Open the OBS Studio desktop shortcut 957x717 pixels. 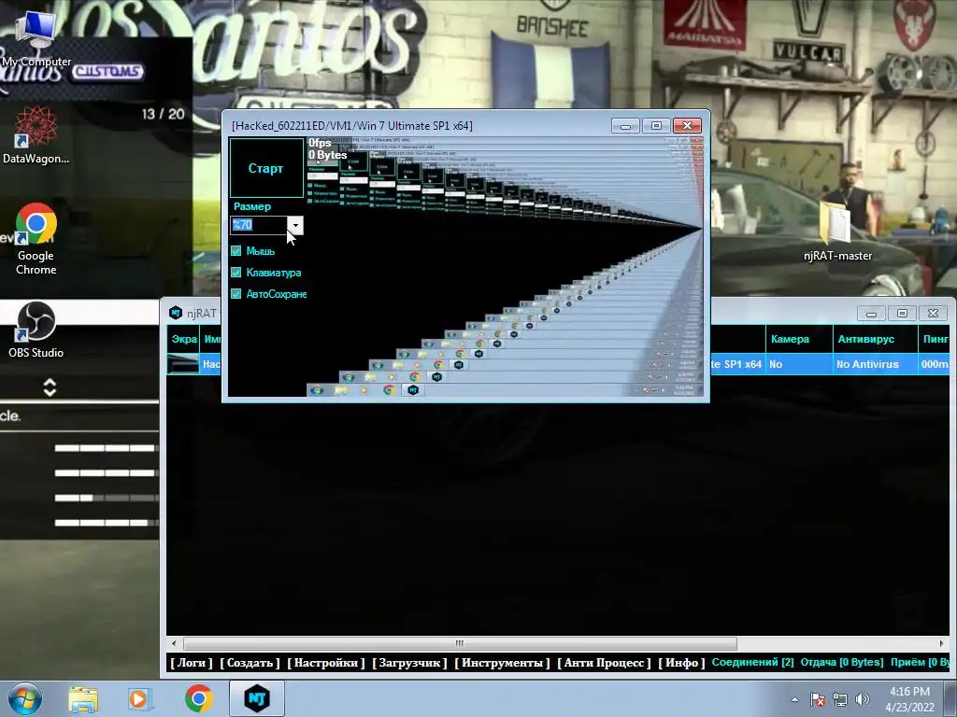36,330
